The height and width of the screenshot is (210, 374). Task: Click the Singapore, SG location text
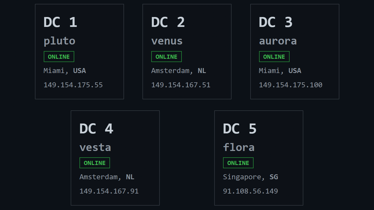point(251,177)
